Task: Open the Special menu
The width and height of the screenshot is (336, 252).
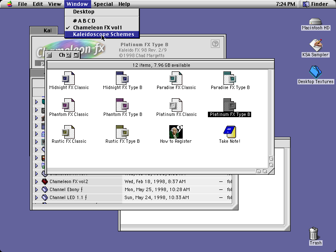Action: pos(103,4)
